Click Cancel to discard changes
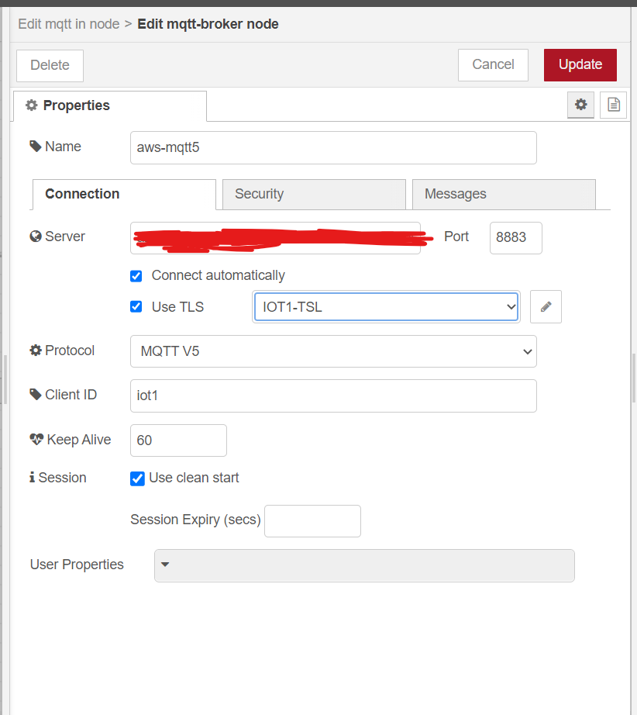 tap(493, 65)
